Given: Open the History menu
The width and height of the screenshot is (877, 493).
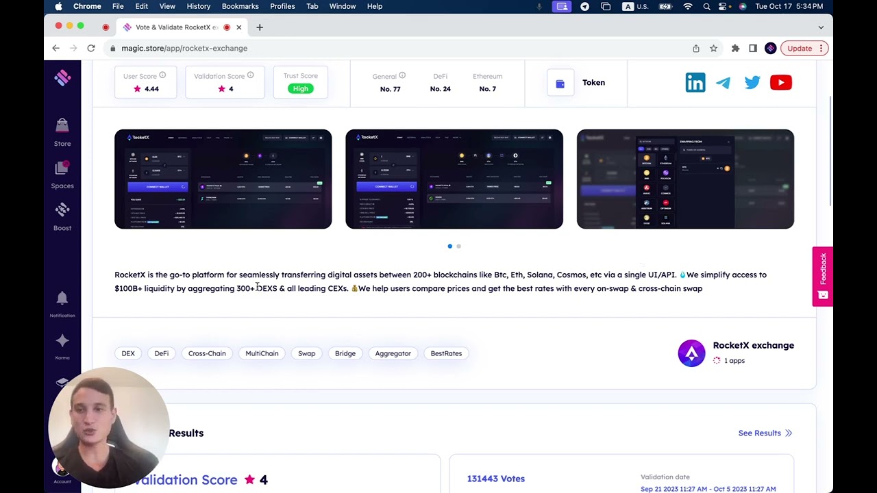Looking at the screenshot, I should point(199,6).
